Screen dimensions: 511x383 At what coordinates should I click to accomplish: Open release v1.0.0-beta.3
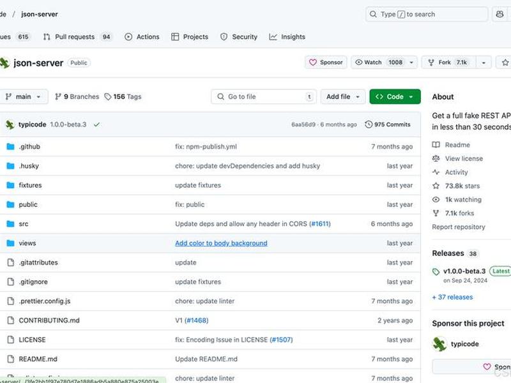[464, 271]
